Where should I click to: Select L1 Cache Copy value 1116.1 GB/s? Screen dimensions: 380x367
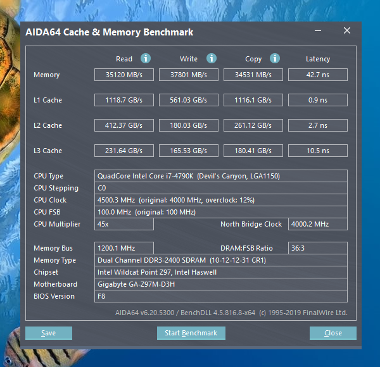253,100
